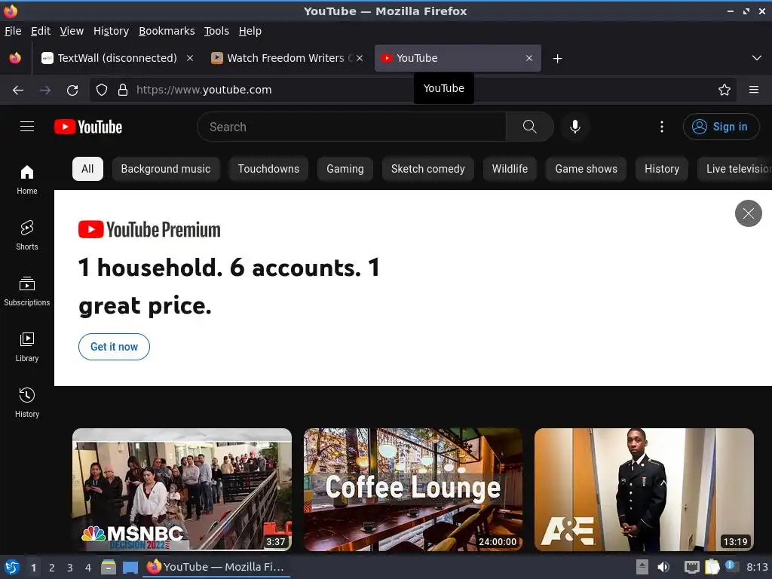Select the Gaming filter chip

point(345,169)
